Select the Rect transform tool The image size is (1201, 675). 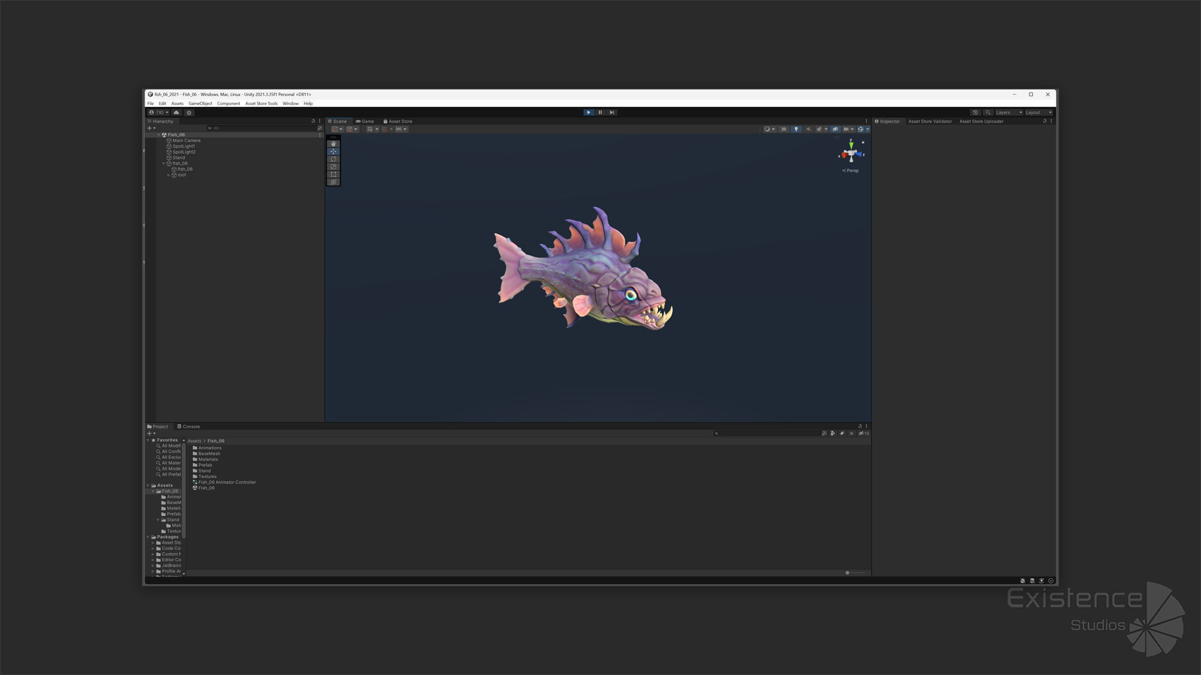point(333,174)
